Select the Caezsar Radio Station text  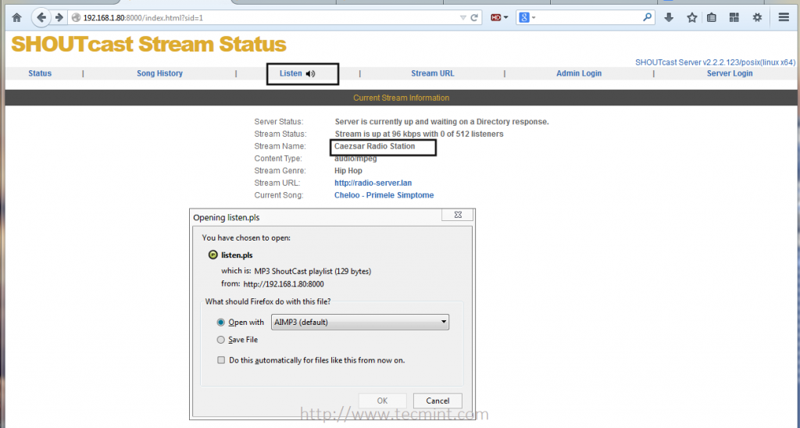click(374, 146)
